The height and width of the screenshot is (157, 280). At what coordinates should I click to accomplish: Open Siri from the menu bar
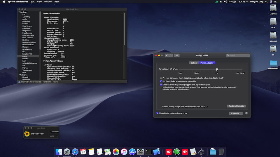click(271, 2)
